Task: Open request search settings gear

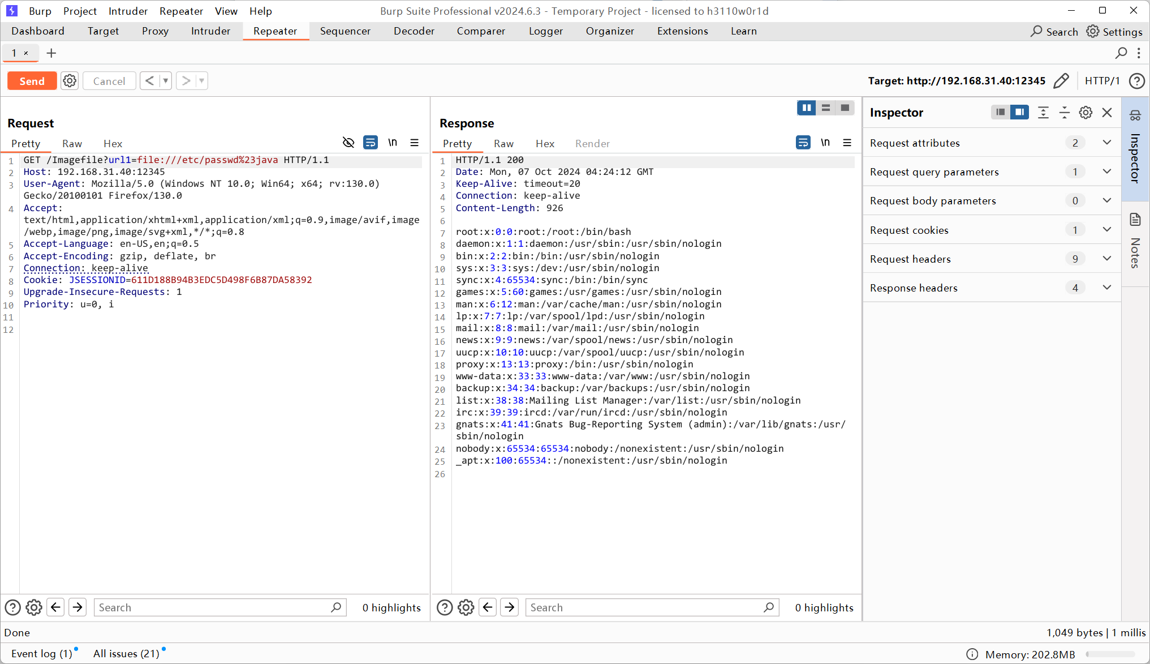Action: tap(34, 607)
